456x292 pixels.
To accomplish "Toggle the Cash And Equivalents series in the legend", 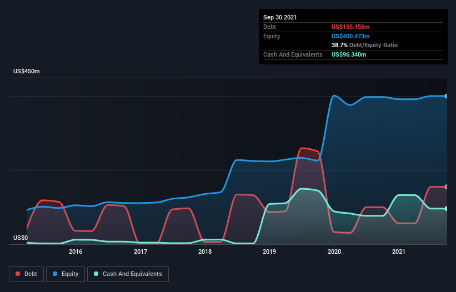I will pyautogui.click(x=128, y=274).
